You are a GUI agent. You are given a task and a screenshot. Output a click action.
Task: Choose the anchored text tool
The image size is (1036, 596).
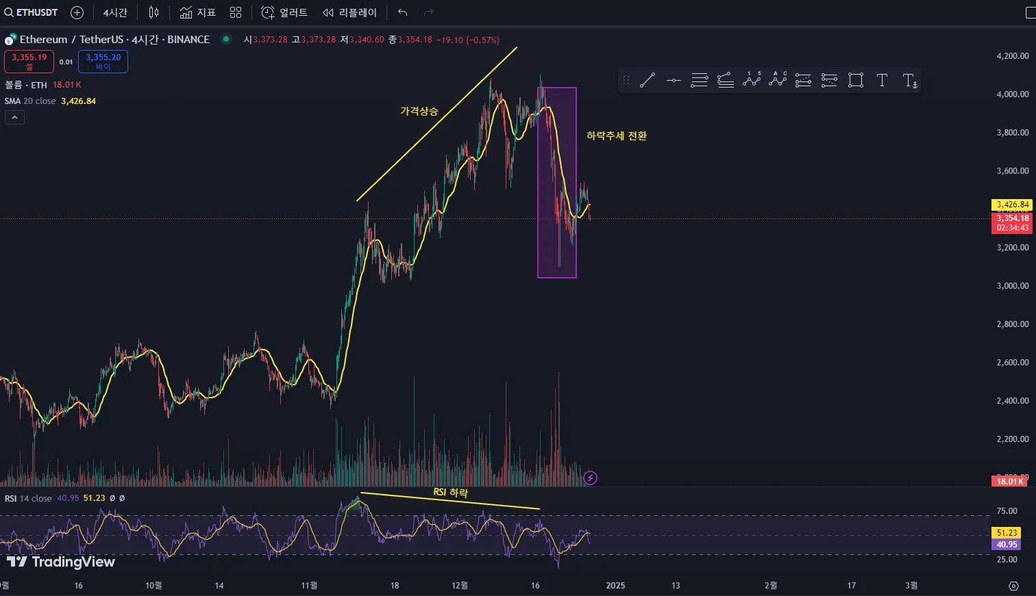[909, 81]
